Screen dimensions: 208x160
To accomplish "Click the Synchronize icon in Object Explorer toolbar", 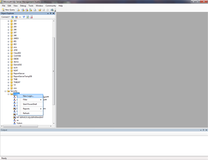I will (31, 17).
